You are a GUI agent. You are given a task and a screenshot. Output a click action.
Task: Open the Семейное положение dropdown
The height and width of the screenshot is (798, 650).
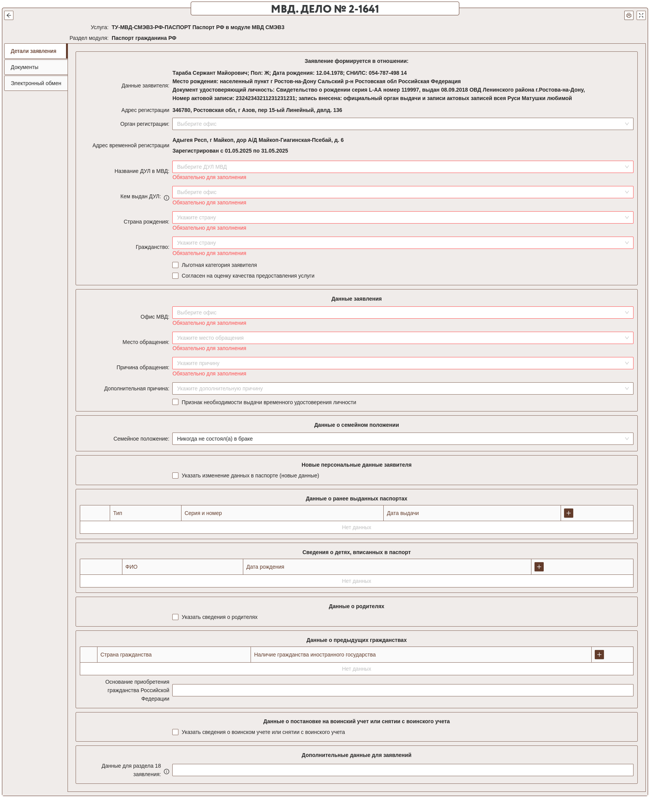click(x=402, y=439)
